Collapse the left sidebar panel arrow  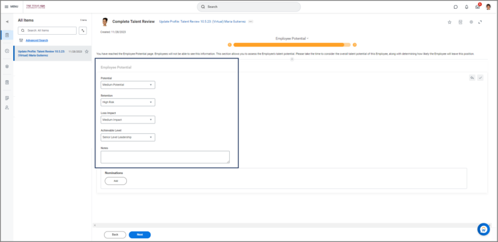7,22
